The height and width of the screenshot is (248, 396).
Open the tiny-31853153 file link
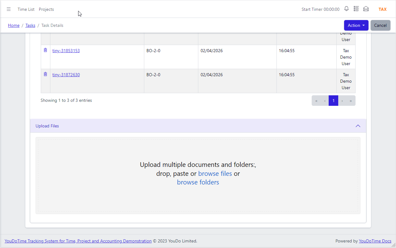[x=66, y=51]
